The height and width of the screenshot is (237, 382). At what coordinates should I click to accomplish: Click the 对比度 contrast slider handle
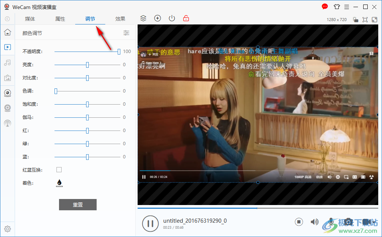88,78
